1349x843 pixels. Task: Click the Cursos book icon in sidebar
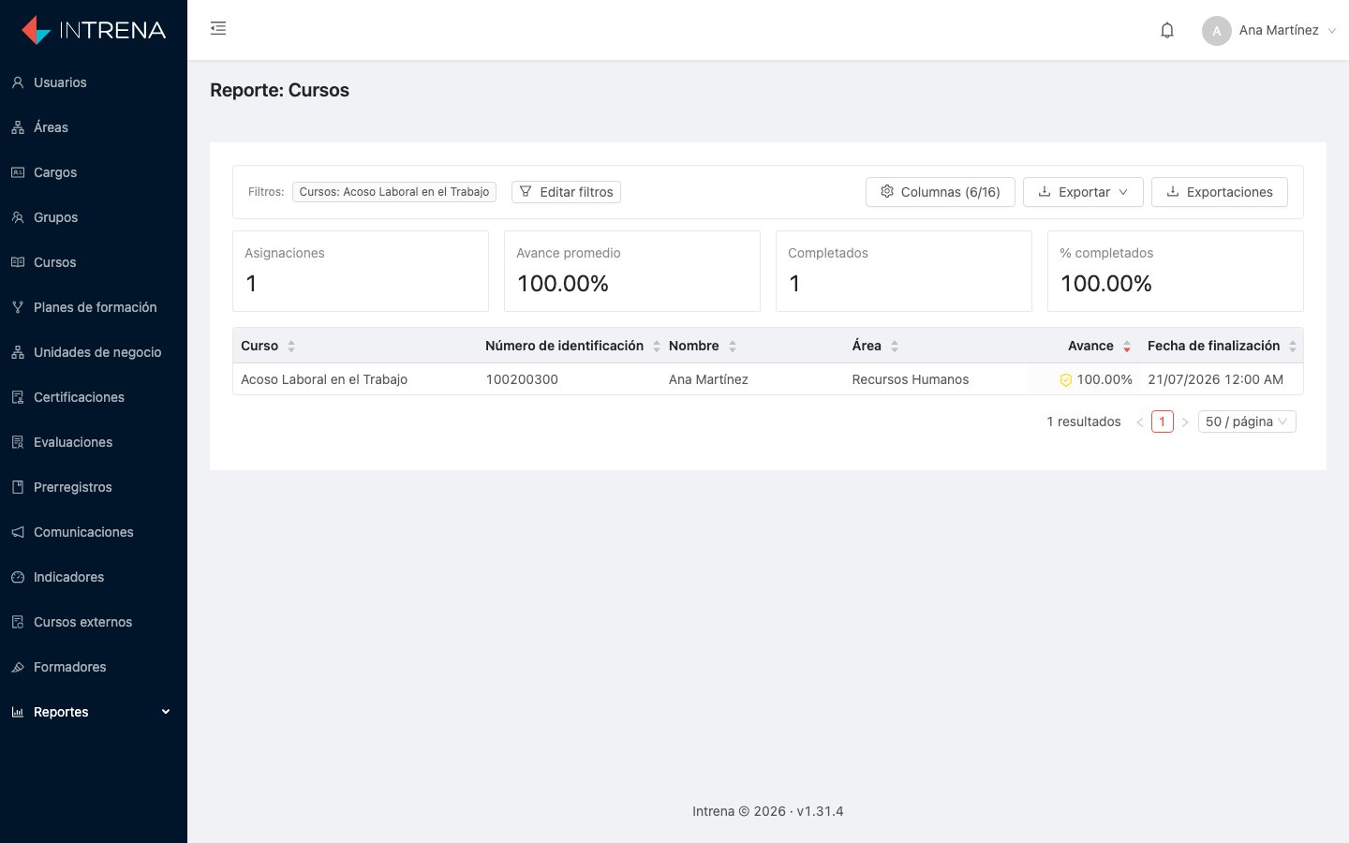[x=18, y=262]
